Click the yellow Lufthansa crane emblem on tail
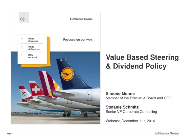This screenshot has height=139, width=185. (67, 74)
